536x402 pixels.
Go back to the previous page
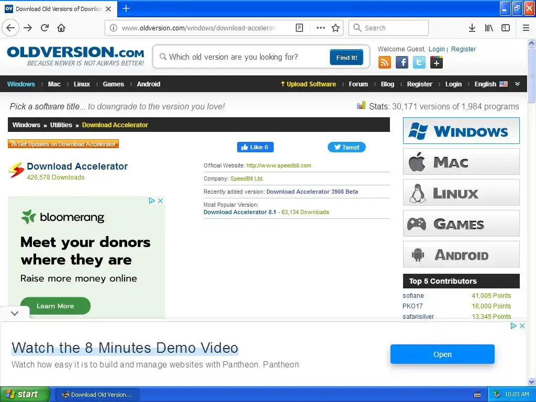[x=10, y=28]
